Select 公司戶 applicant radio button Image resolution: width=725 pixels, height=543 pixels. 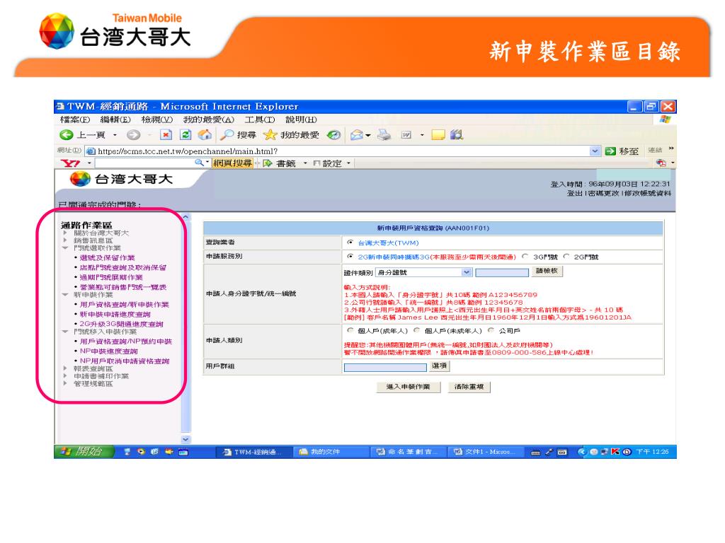click(x=491, y=330)
